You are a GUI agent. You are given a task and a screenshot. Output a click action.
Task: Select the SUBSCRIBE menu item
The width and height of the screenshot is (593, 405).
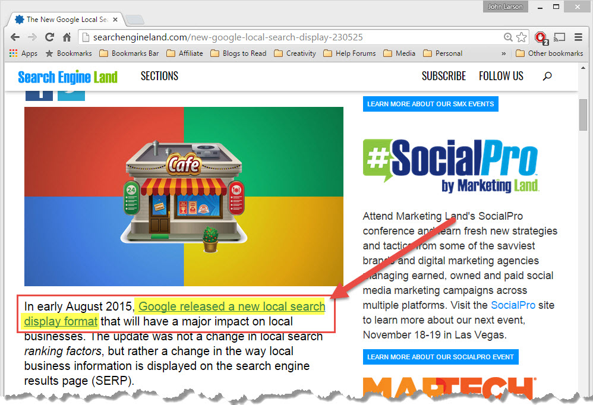(x=444, y=76)
